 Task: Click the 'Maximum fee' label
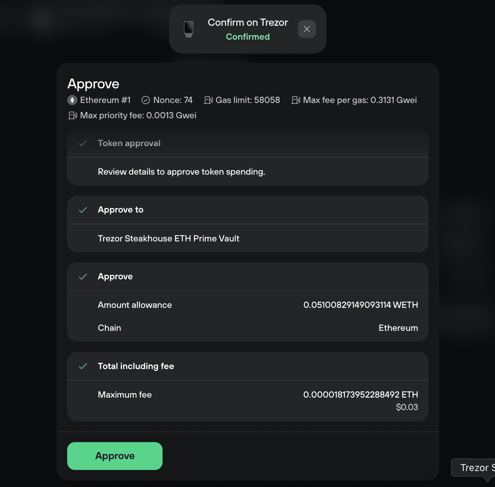pyautogui.click(x=125, y=395)
